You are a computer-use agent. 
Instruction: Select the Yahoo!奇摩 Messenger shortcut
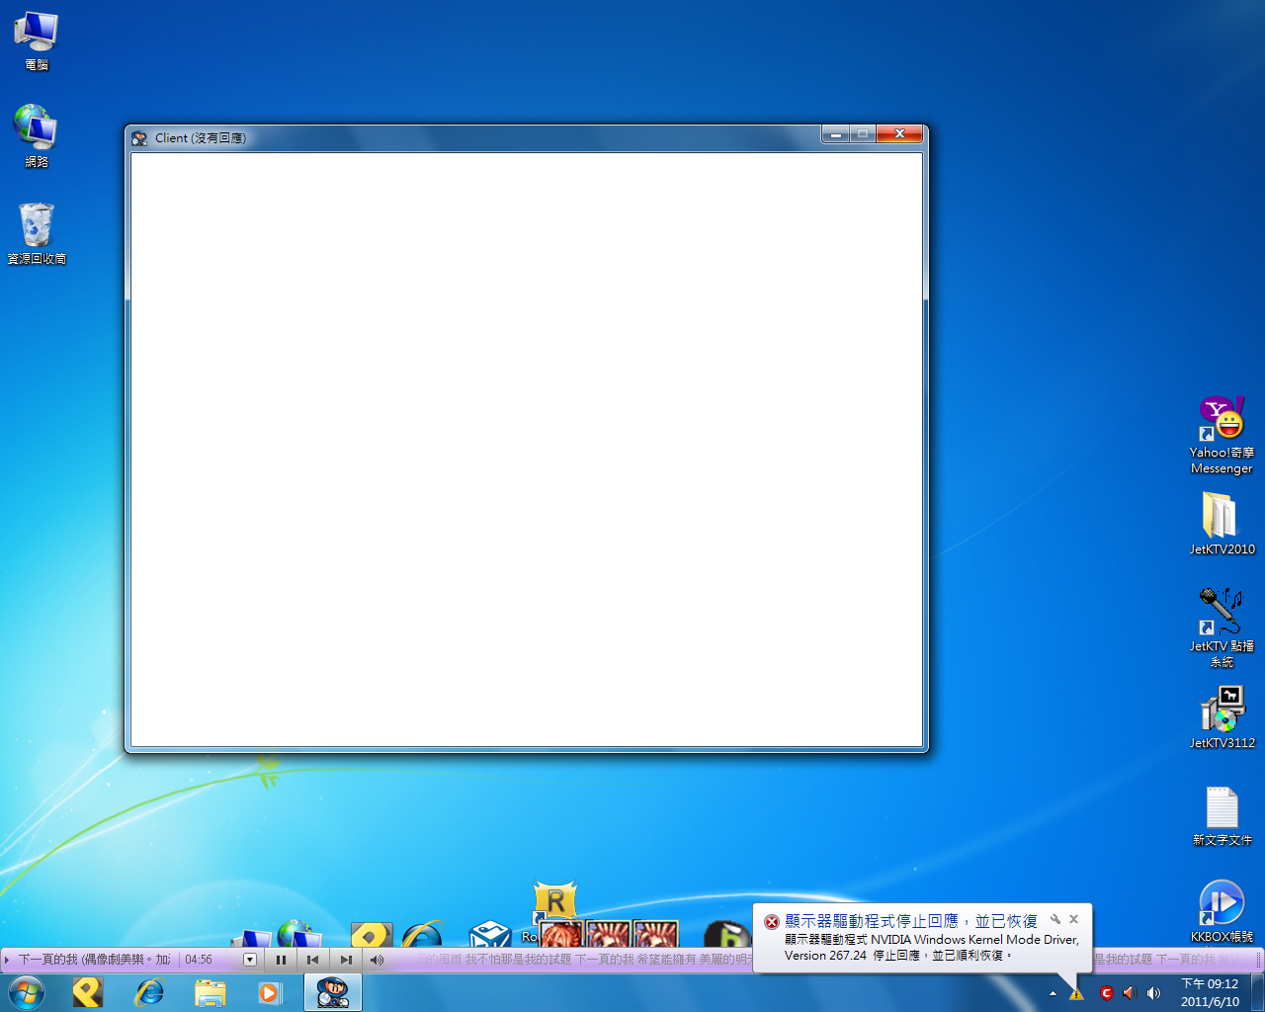[1222, 435]
